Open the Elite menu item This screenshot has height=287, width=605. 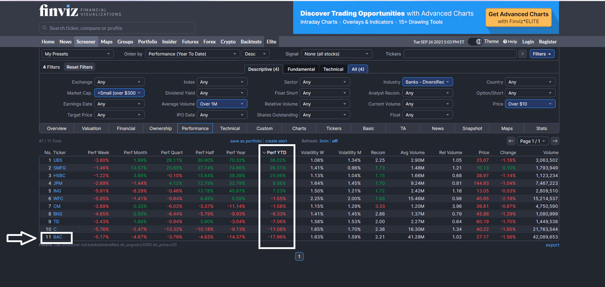(x=271, y=42)
